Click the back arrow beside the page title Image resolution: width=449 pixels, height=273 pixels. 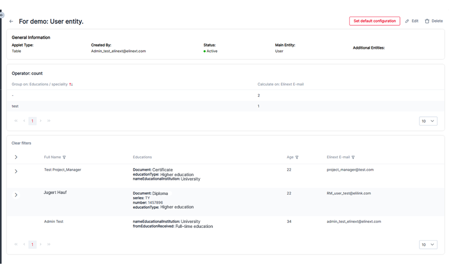point(11,22)
